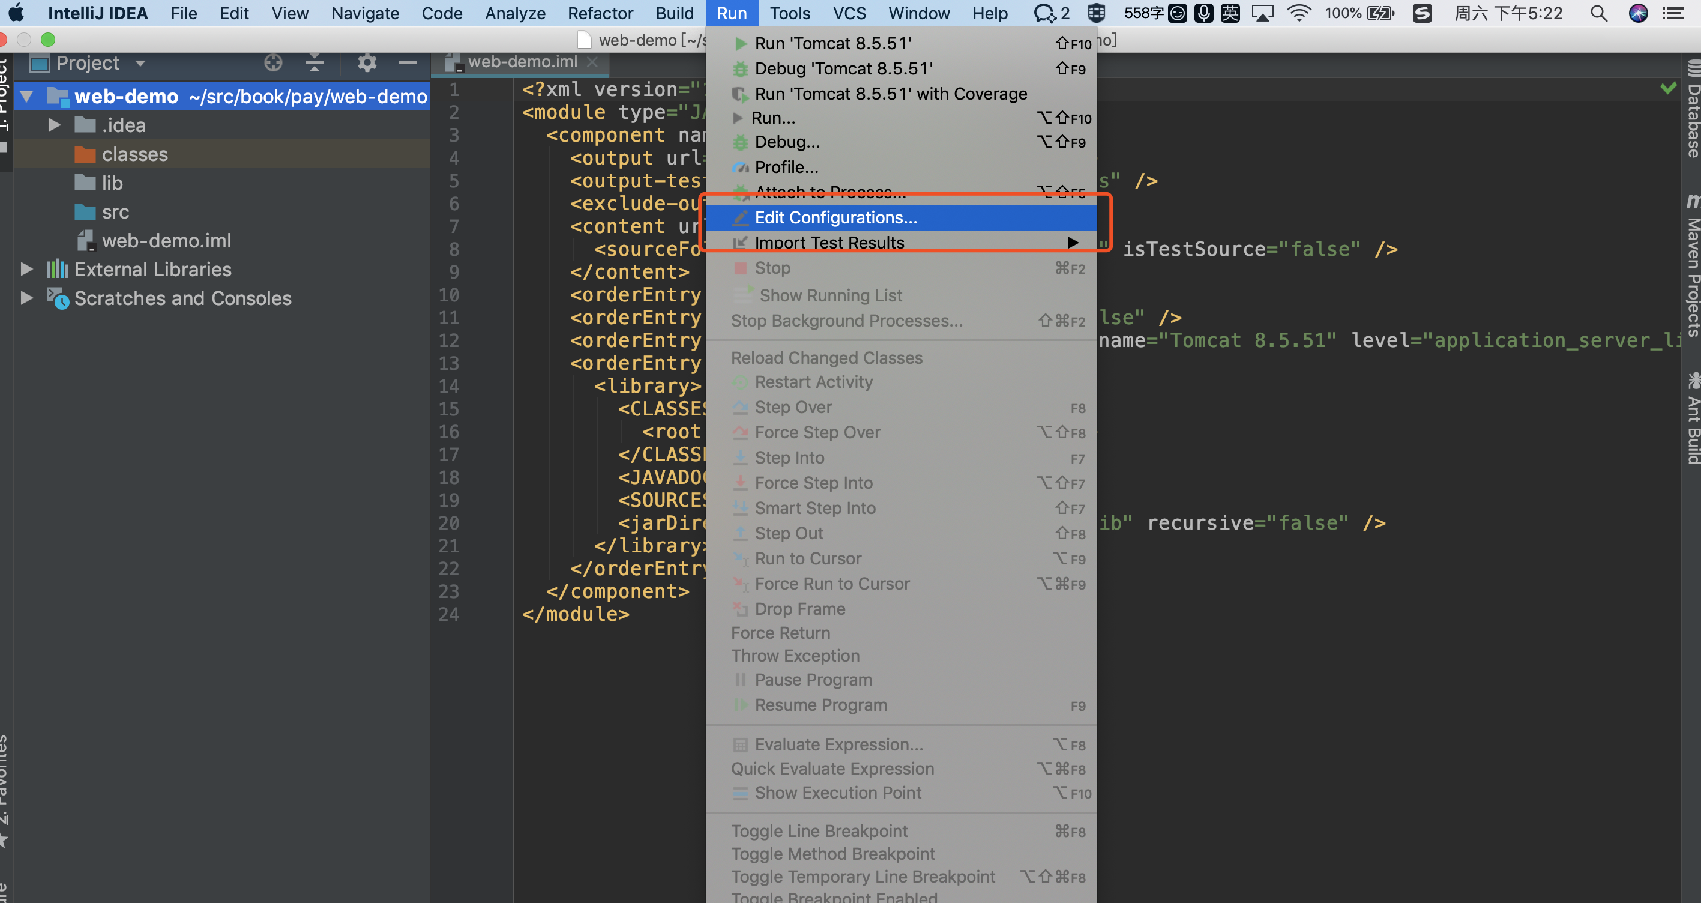Open Import Test Results submenu
The image size is (1701, 903).
pyautogui.click(x=829, y=243)
